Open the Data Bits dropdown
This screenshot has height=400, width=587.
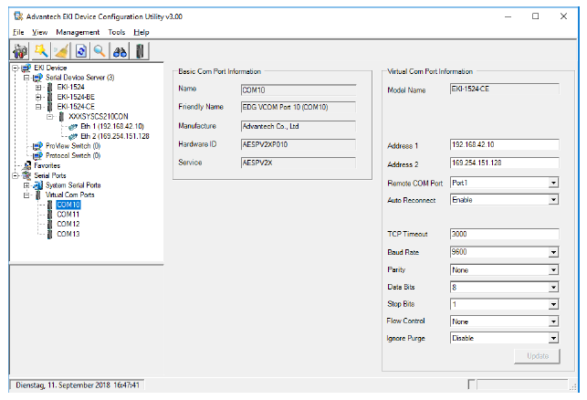[x=553, y=288]
